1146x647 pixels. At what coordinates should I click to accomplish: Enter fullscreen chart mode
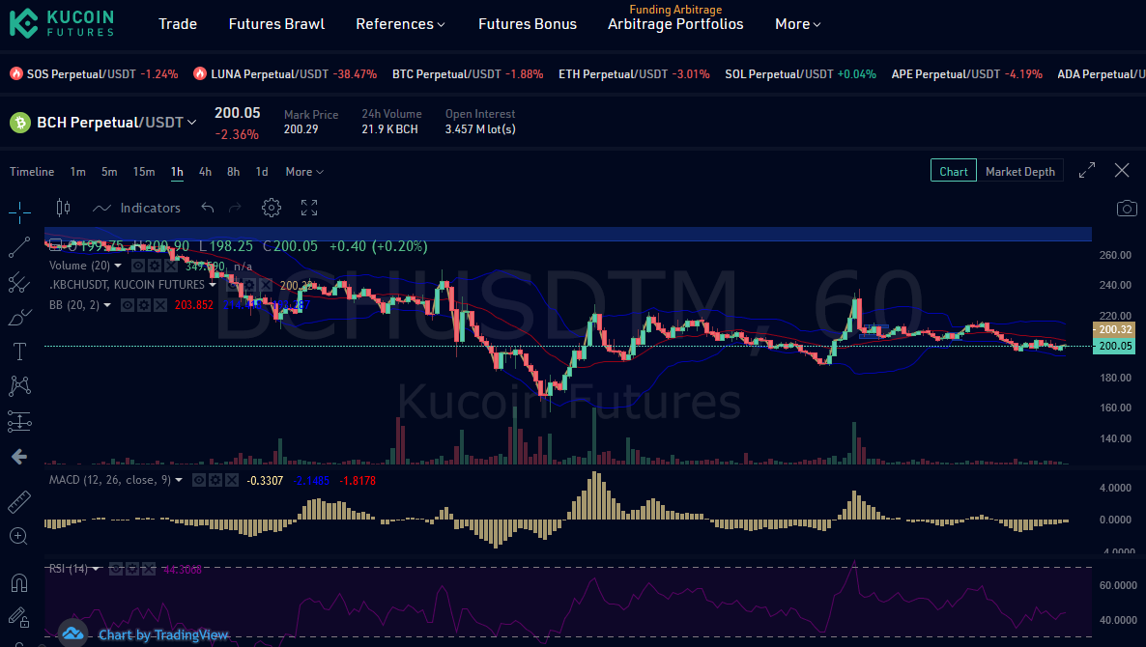tap(309, 209)
